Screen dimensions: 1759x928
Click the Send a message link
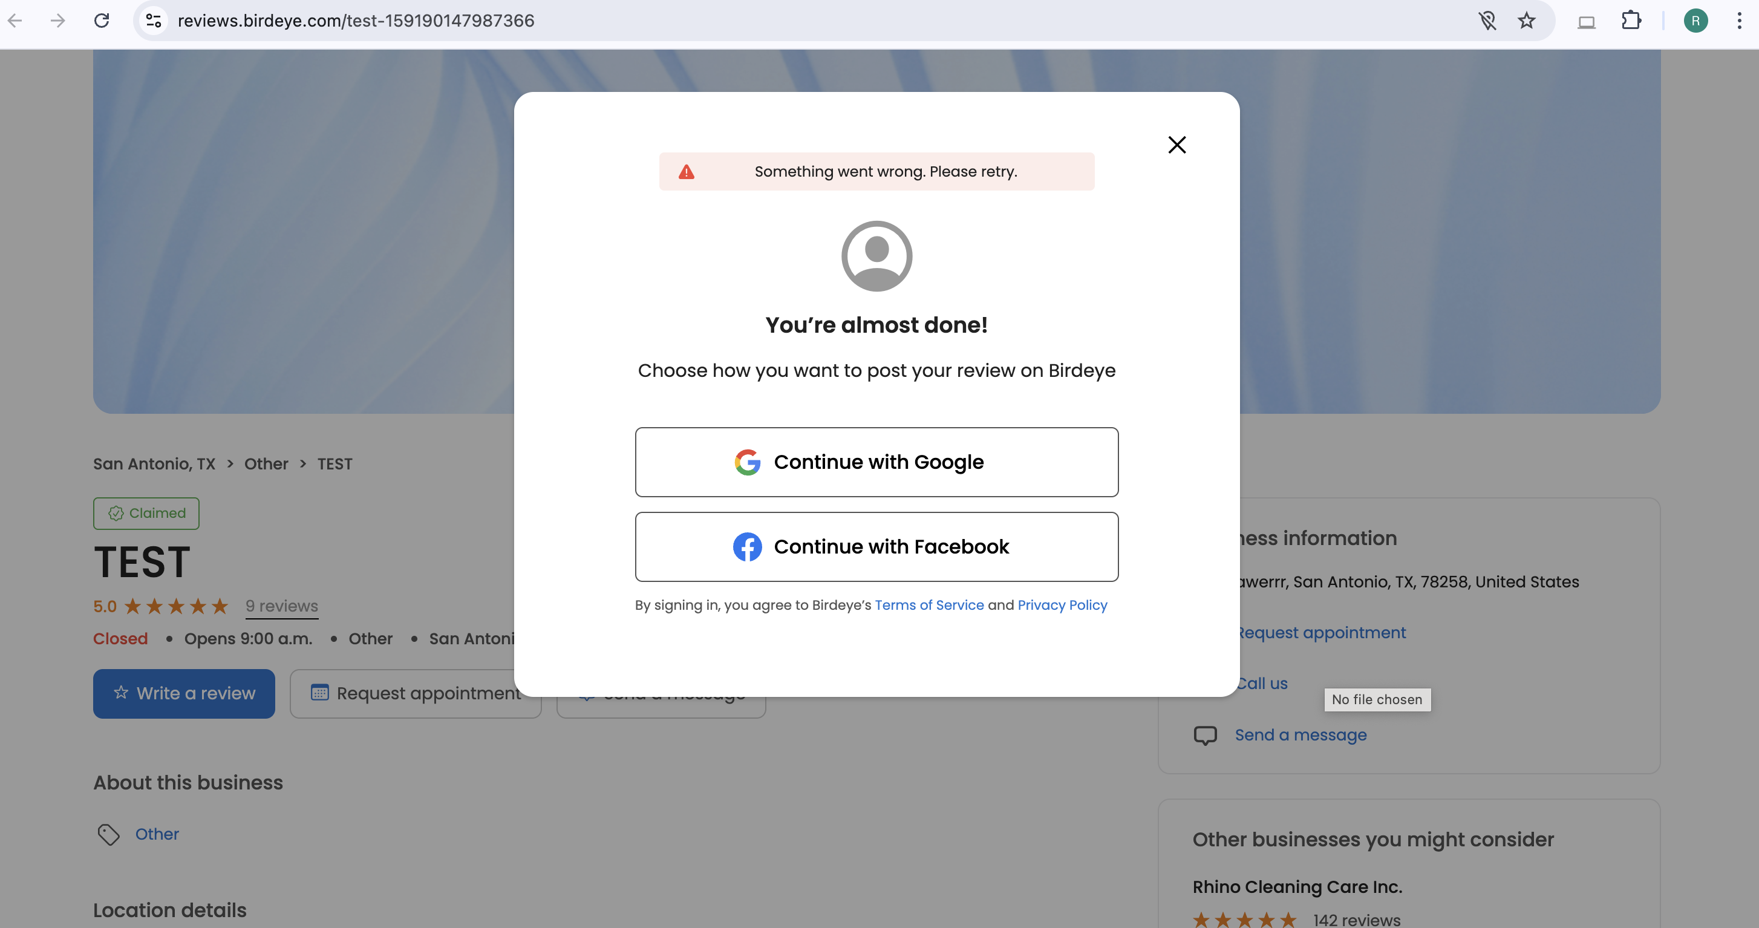1300,735
